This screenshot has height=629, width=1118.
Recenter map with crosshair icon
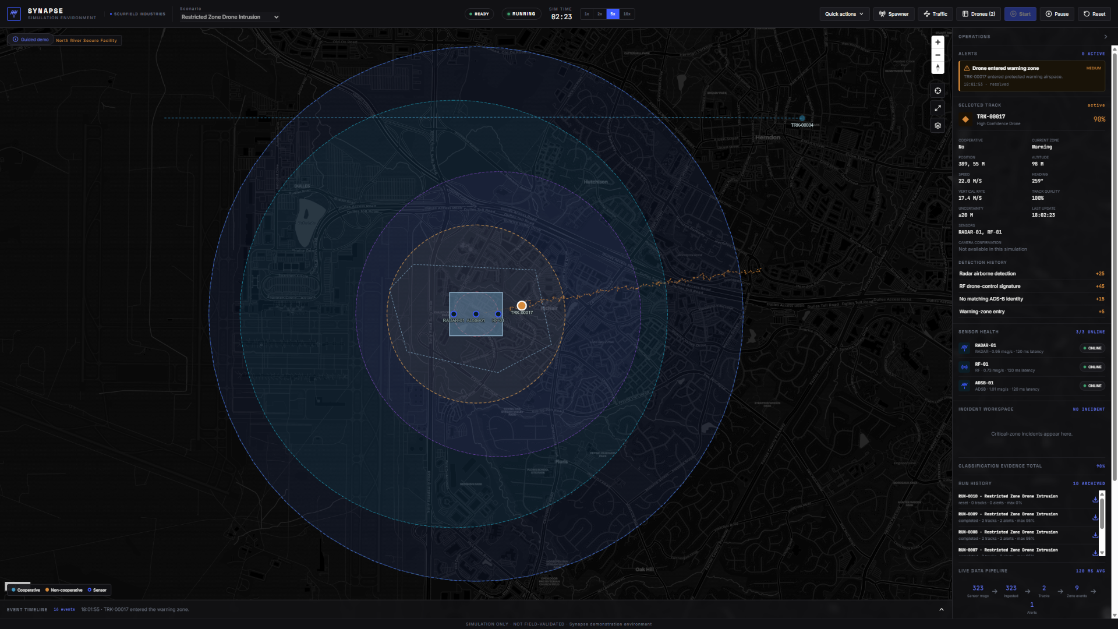(x=937, y=90)
